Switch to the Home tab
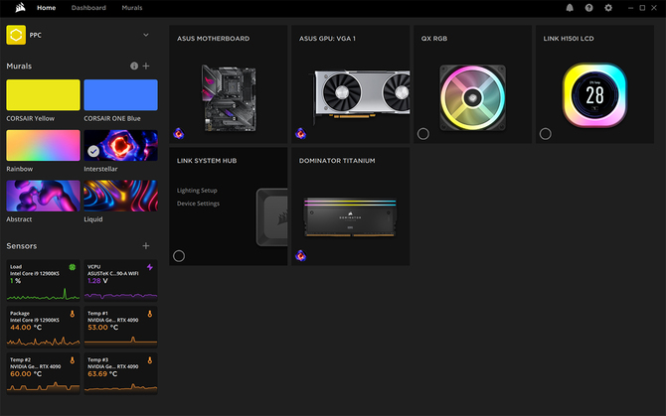666x416 pixels. (x=47, y=8)
